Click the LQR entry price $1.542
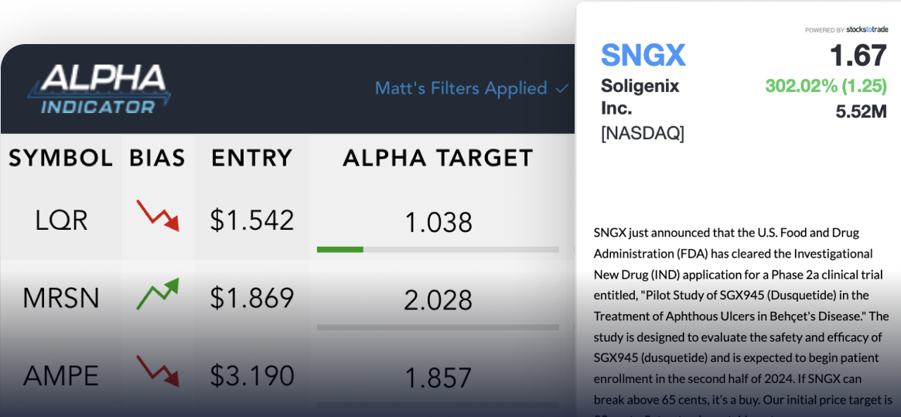 [x=252, y=220]
